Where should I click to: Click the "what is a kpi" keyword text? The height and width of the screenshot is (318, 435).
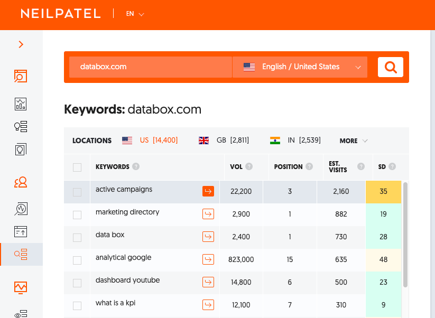(115, 303)
